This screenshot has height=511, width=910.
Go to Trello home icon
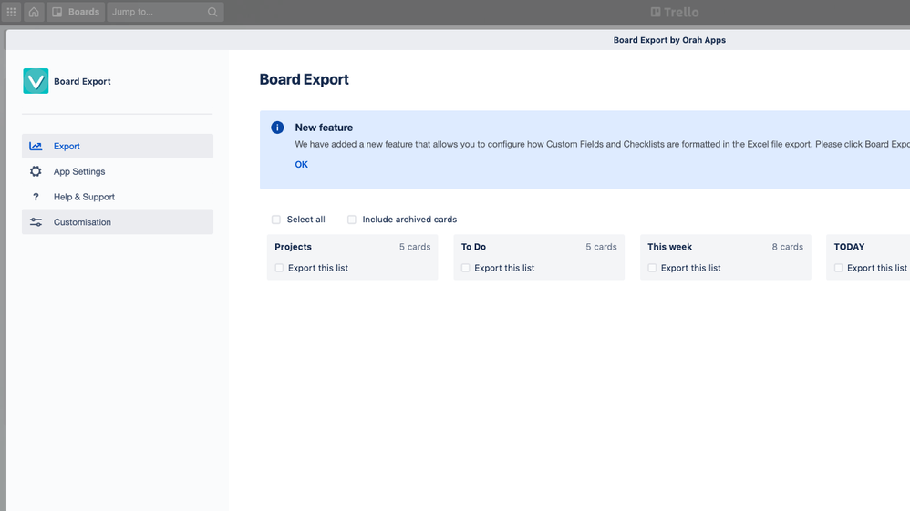[34, 12]
